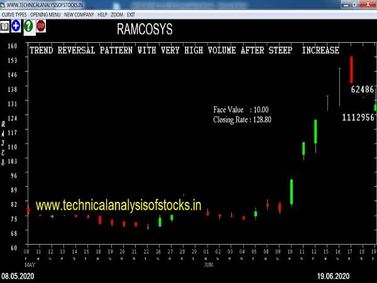Image resolution: width=377 pixels, height=283 pixels.
Task: Click the open book icon in toolbar
Action: coord(4,26)
